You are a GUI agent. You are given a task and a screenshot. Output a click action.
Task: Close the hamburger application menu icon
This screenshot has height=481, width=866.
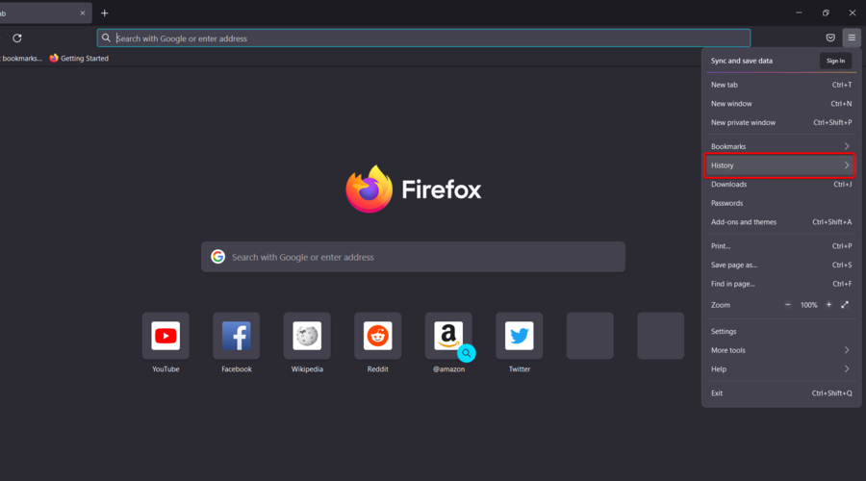point(852,38)
